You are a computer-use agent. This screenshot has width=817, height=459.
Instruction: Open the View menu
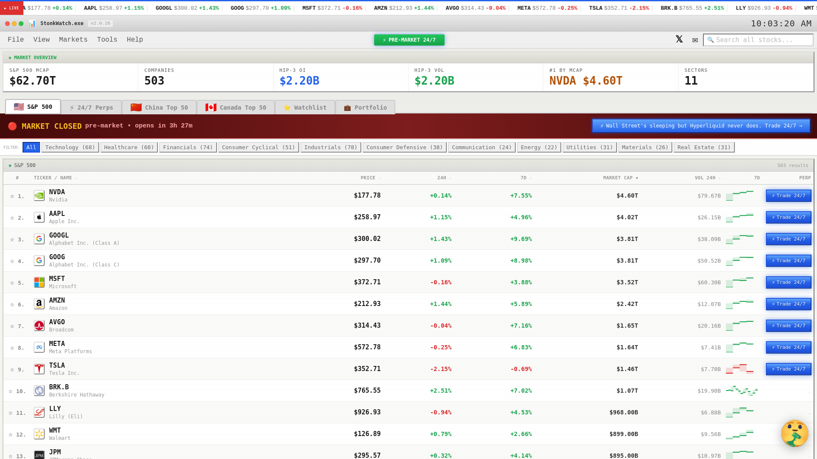click(x=42, y=40)
